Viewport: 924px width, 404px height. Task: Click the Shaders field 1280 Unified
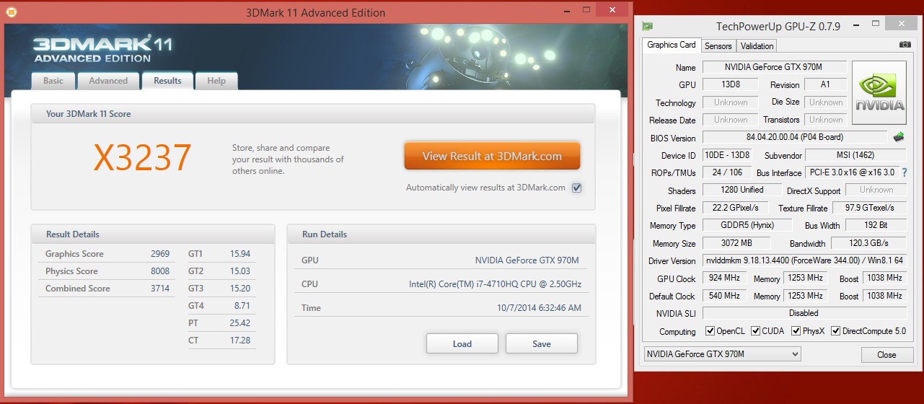point(742,190)
